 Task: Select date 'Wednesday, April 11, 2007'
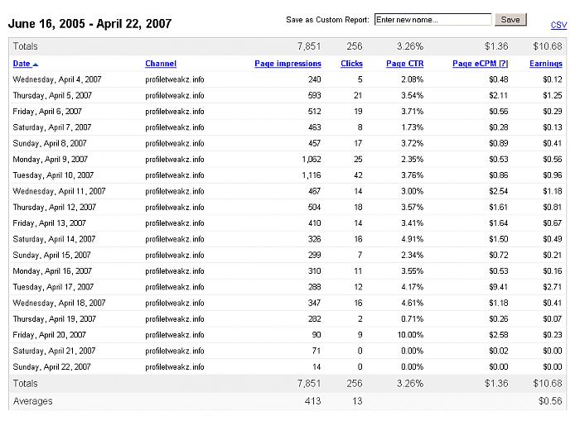click(59, 191)
